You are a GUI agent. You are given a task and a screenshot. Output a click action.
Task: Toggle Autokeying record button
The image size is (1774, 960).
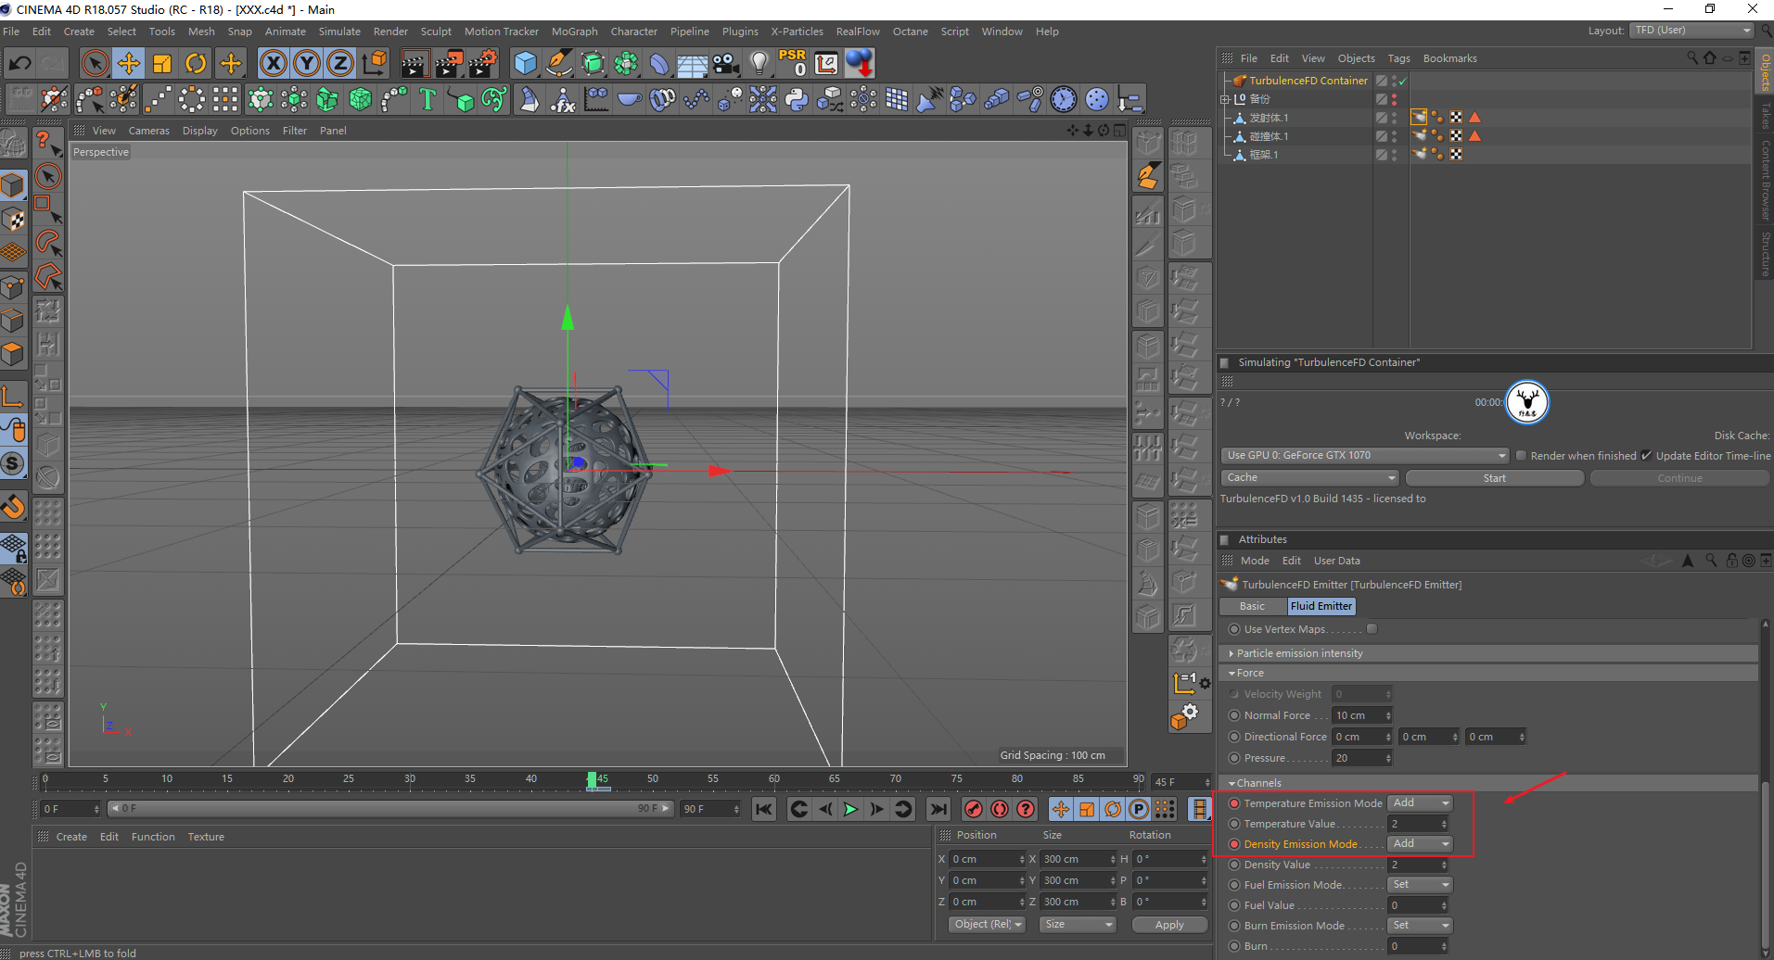coord(999,809)
